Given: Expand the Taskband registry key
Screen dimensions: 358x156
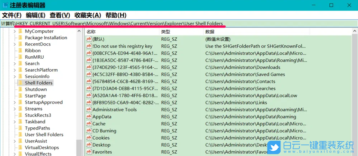Looking at the screenshot, I should pos(15,122).
